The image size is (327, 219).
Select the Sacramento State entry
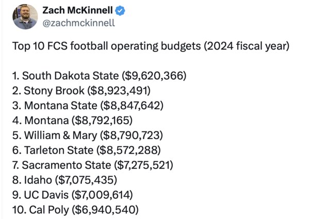click(93, 165)
